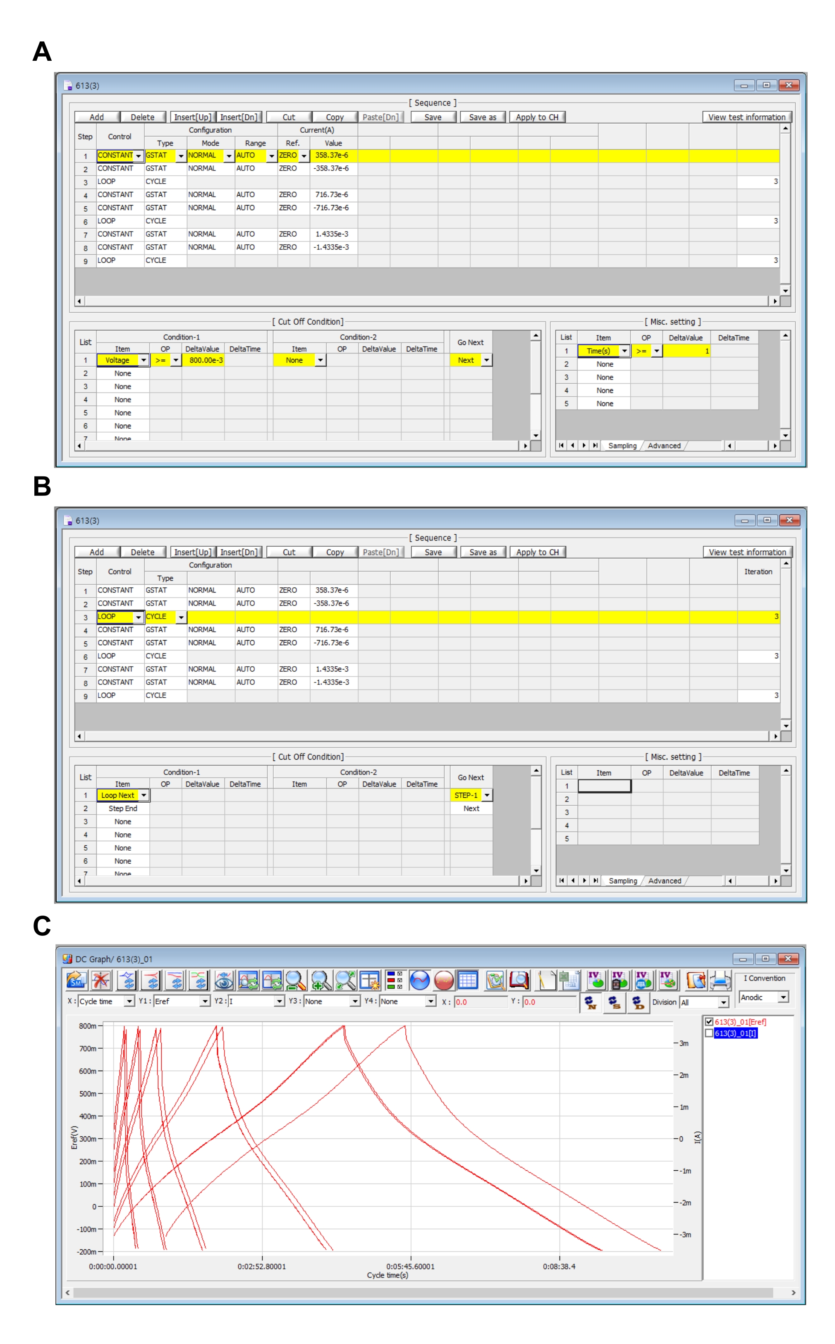Click the eye view icon in graph toolbar
This screenshot has width=835, height=1344.
[x=224, y=981]
